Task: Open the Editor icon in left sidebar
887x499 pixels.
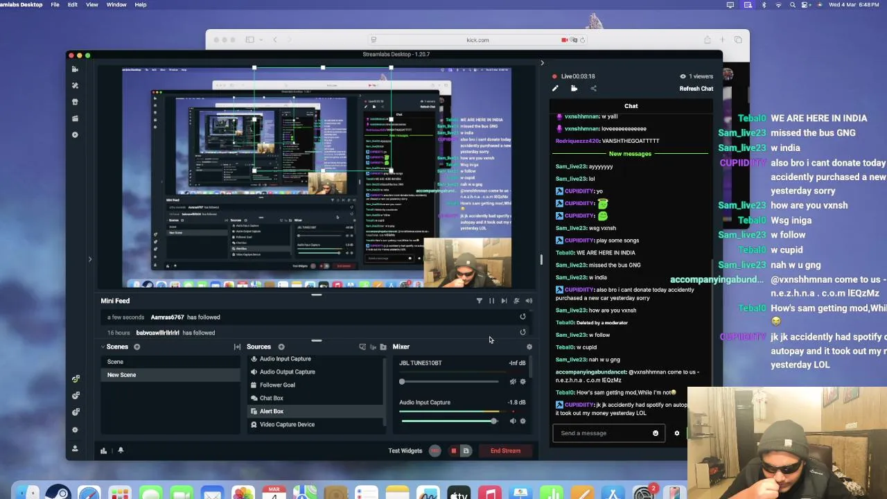Action: (75, 69)
